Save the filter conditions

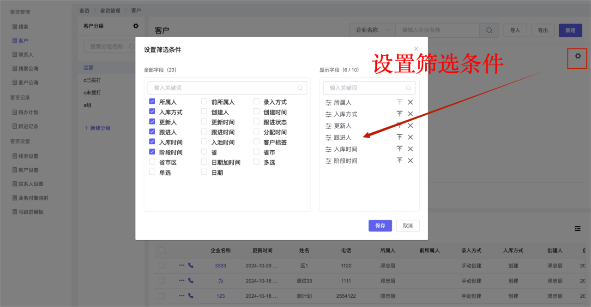point(380,226)
